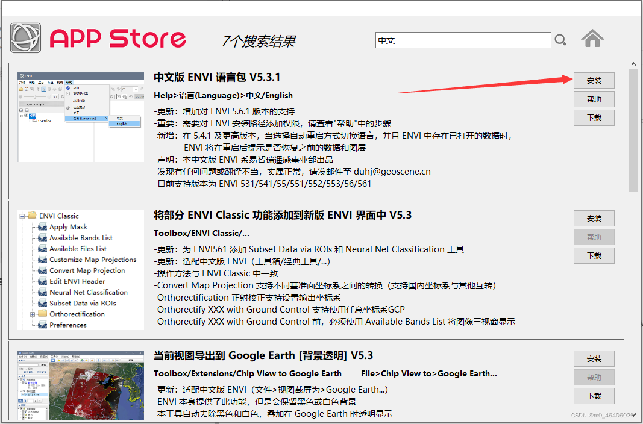
Task: Click the Apply Mask tool icon
Action: click(42, 226)
